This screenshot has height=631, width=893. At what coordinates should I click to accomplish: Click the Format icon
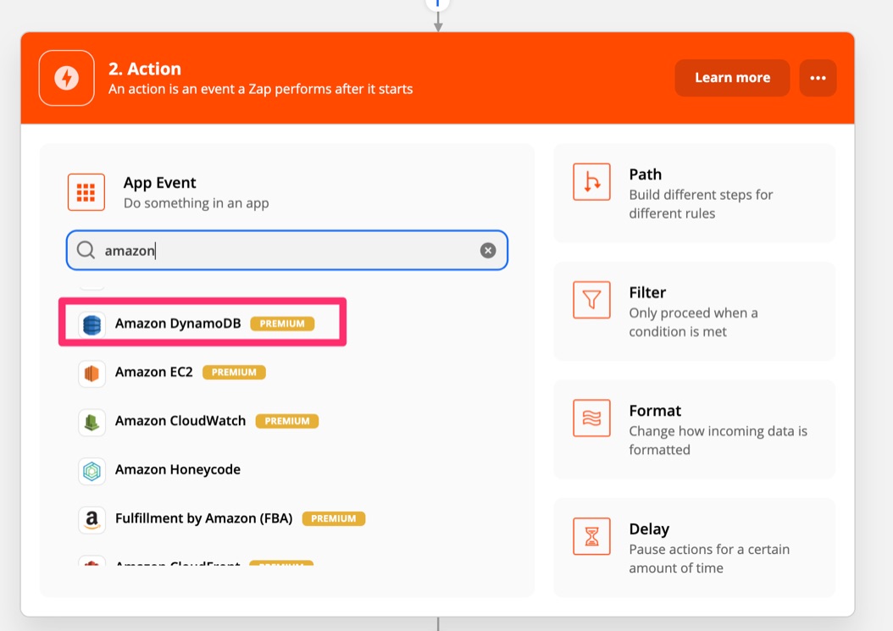591,418
